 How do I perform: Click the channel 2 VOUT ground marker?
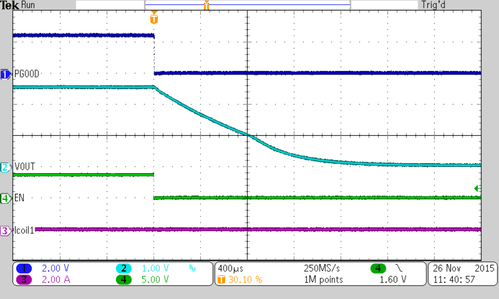click(6, 167)
